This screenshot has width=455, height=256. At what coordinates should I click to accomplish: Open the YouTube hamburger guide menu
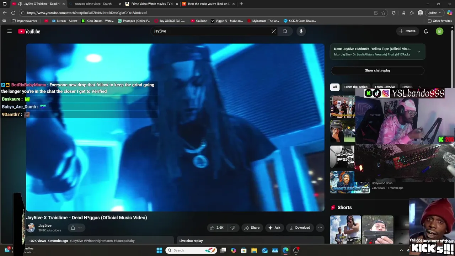click(10, 31)
